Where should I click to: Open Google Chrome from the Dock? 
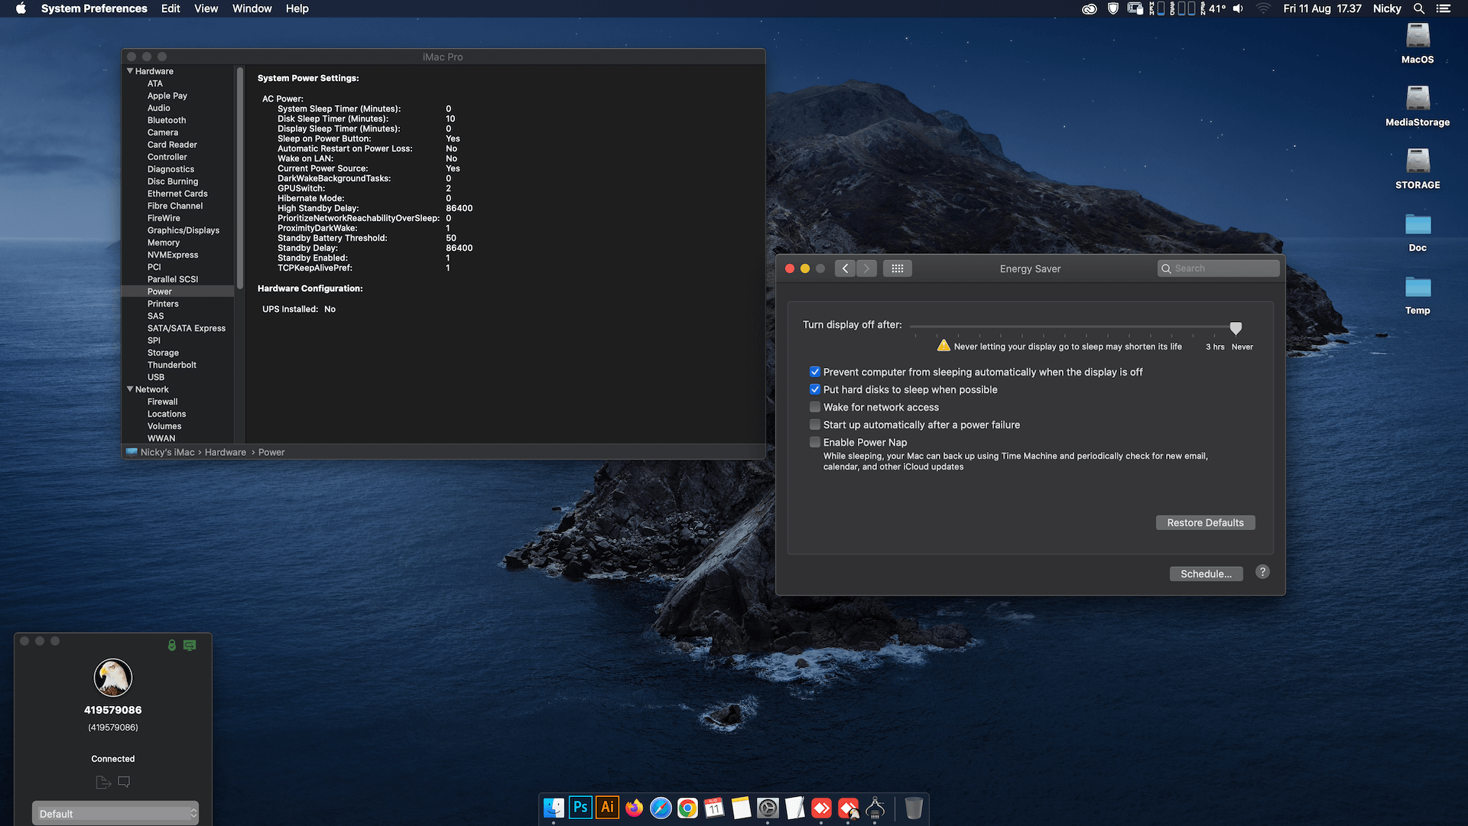pyautogui.click(x=687, y=808)
